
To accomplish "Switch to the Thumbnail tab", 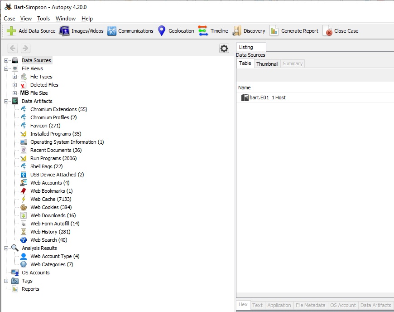I will (267, 64).
